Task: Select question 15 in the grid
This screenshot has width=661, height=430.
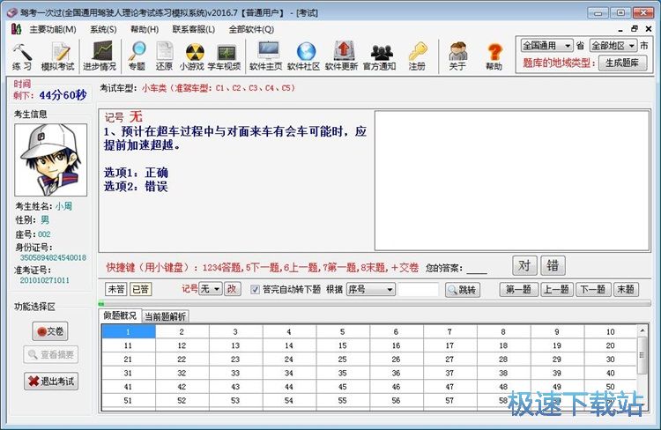Action: [342, 345]
